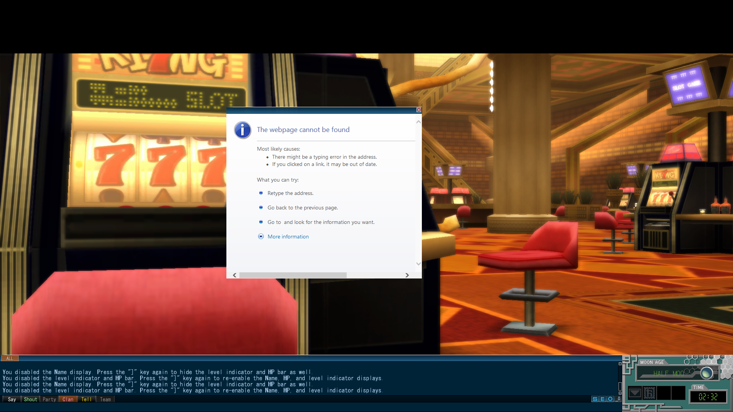
Task: Select the ALL chat filter tab
Action: [10, 358]
